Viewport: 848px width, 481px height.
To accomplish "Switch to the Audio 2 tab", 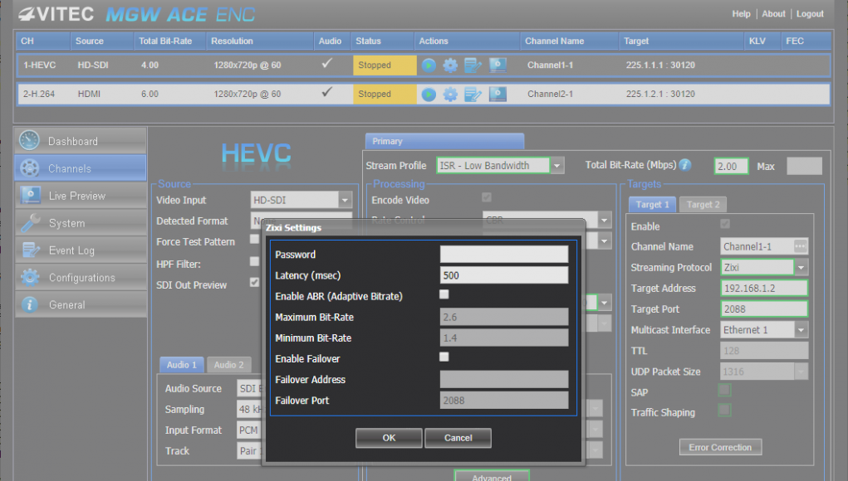I will pos(228,365).
